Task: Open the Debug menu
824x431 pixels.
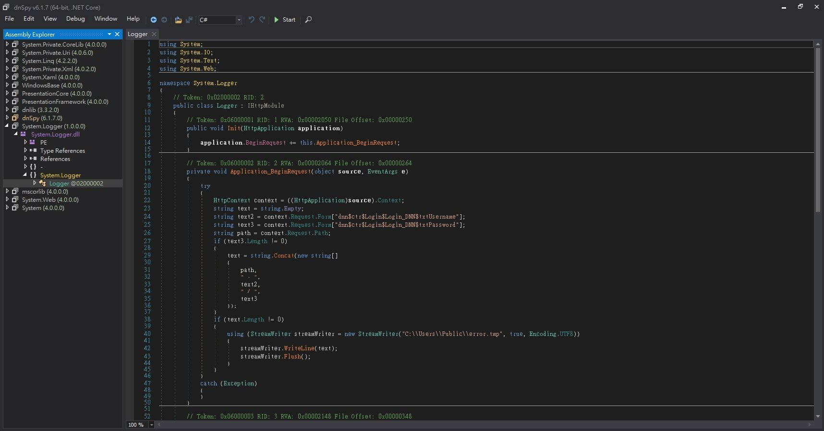Action: [75, 19]
